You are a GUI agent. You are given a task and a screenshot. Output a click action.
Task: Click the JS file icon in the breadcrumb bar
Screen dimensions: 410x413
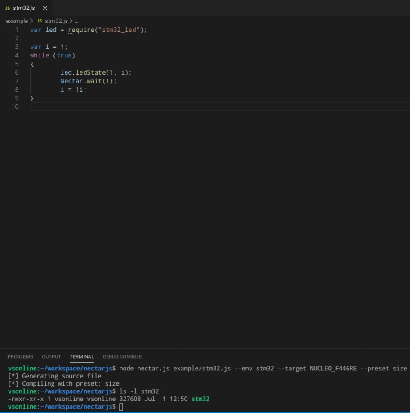[39, 21]
